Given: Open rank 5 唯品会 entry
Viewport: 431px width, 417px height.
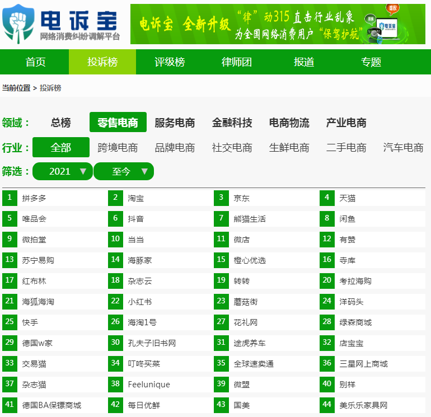Looking at the screenshot, I should [55, 219].
